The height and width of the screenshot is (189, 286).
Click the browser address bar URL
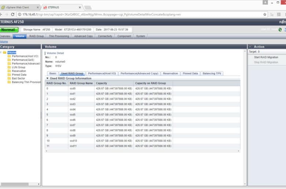pyautogui.click(x=102, y=14)
